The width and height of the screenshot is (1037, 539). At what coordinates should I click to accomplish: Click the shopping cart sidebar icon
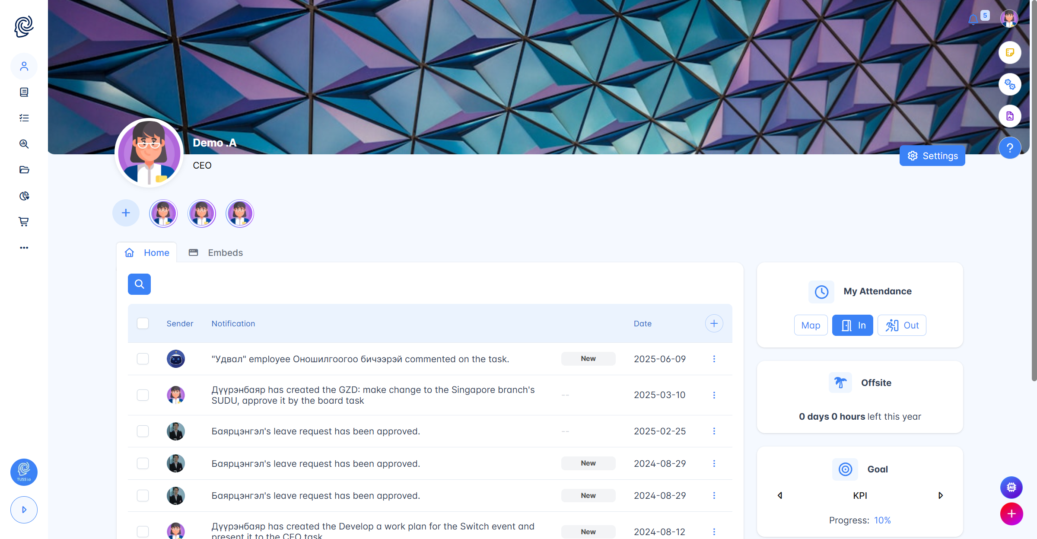[x=24, y=222]
